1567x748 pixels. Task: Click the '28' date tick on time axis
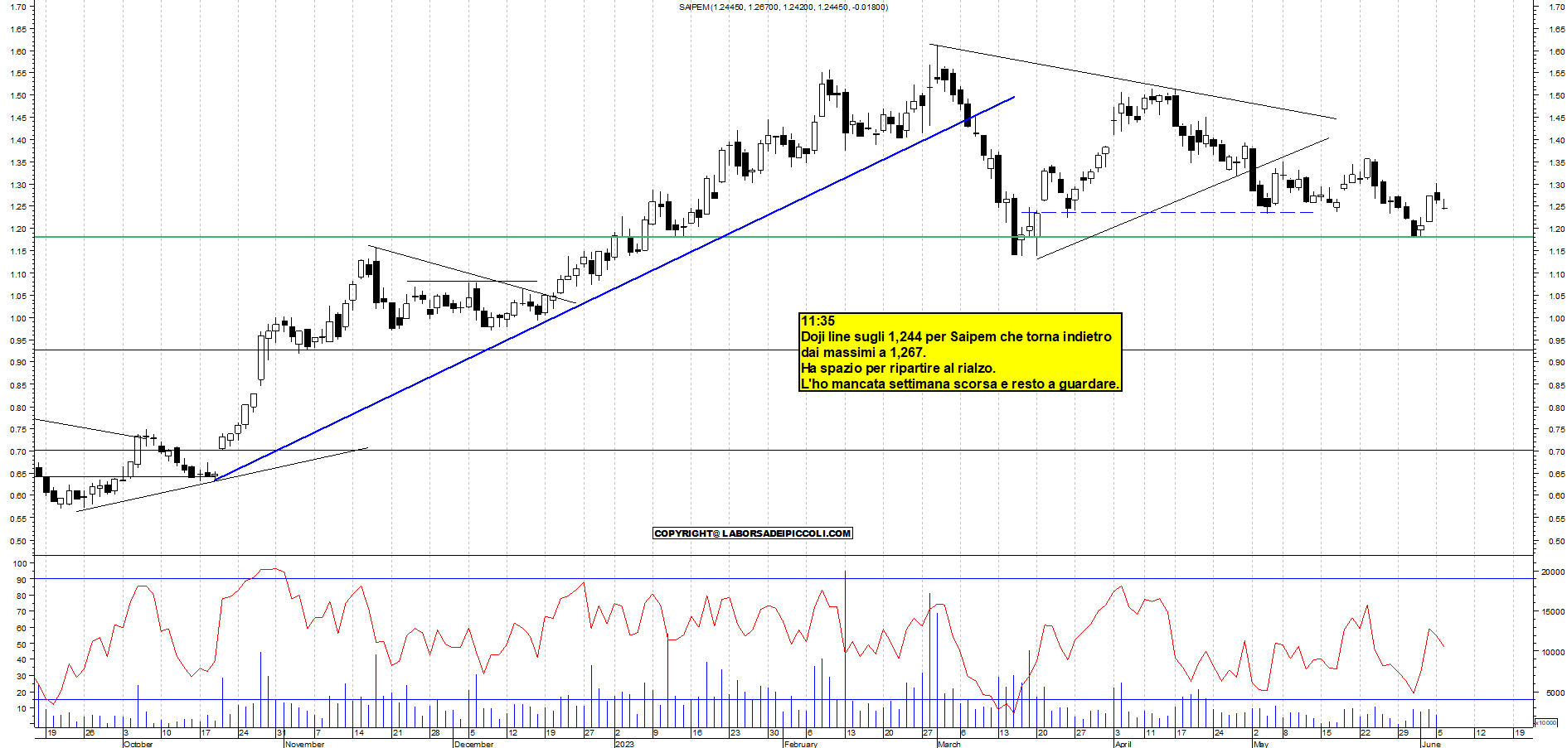click(x=435, y=733)
